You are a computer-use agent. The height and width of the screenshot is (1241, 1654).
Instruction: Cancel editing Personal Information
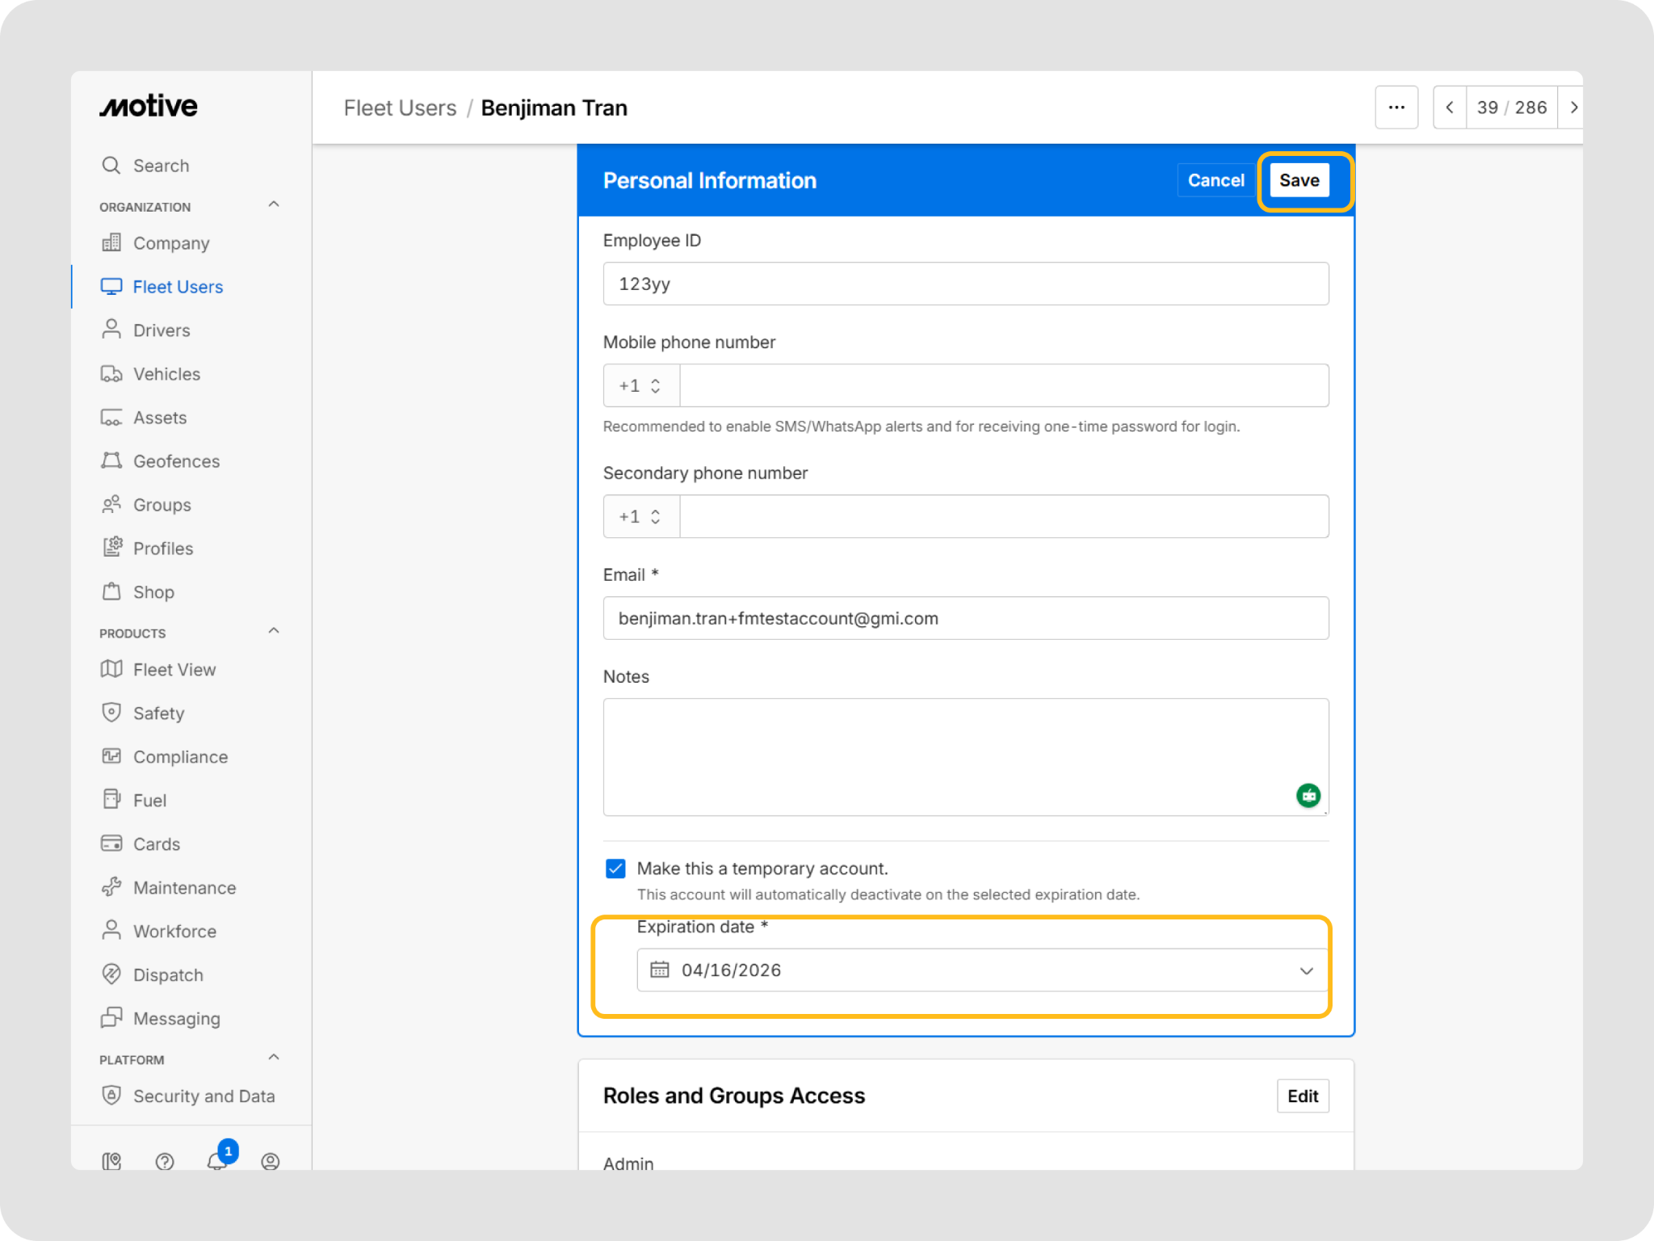point(1215,180)
